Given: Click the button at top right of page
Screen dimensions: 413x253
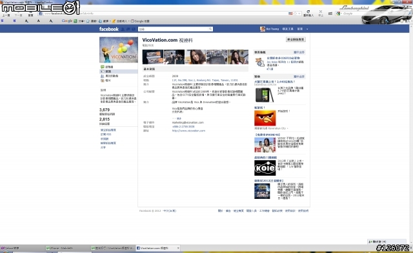Looking at the screenshot, I should pos(296,39).
